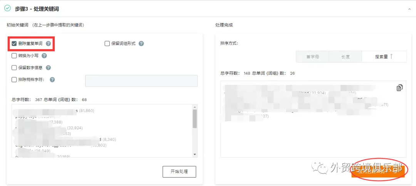Copy processed keywords with the copy icon
Viewport: 416px width, 186px height.
(399, 88)
